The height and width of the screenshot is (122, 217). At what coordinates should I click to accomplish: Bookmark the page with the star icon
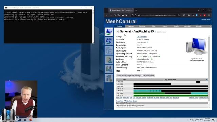click(x=179, y=15)
